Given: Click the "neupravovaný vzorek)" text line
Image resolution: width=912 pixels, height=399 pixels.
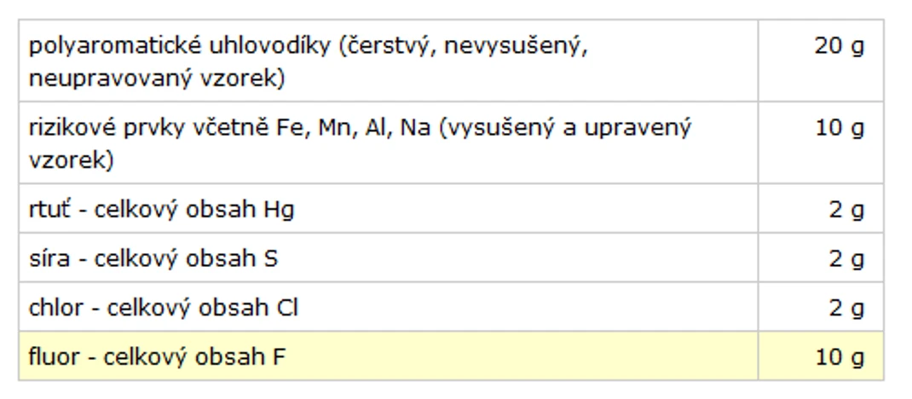Looking at the screenshot, I should 157,78.
